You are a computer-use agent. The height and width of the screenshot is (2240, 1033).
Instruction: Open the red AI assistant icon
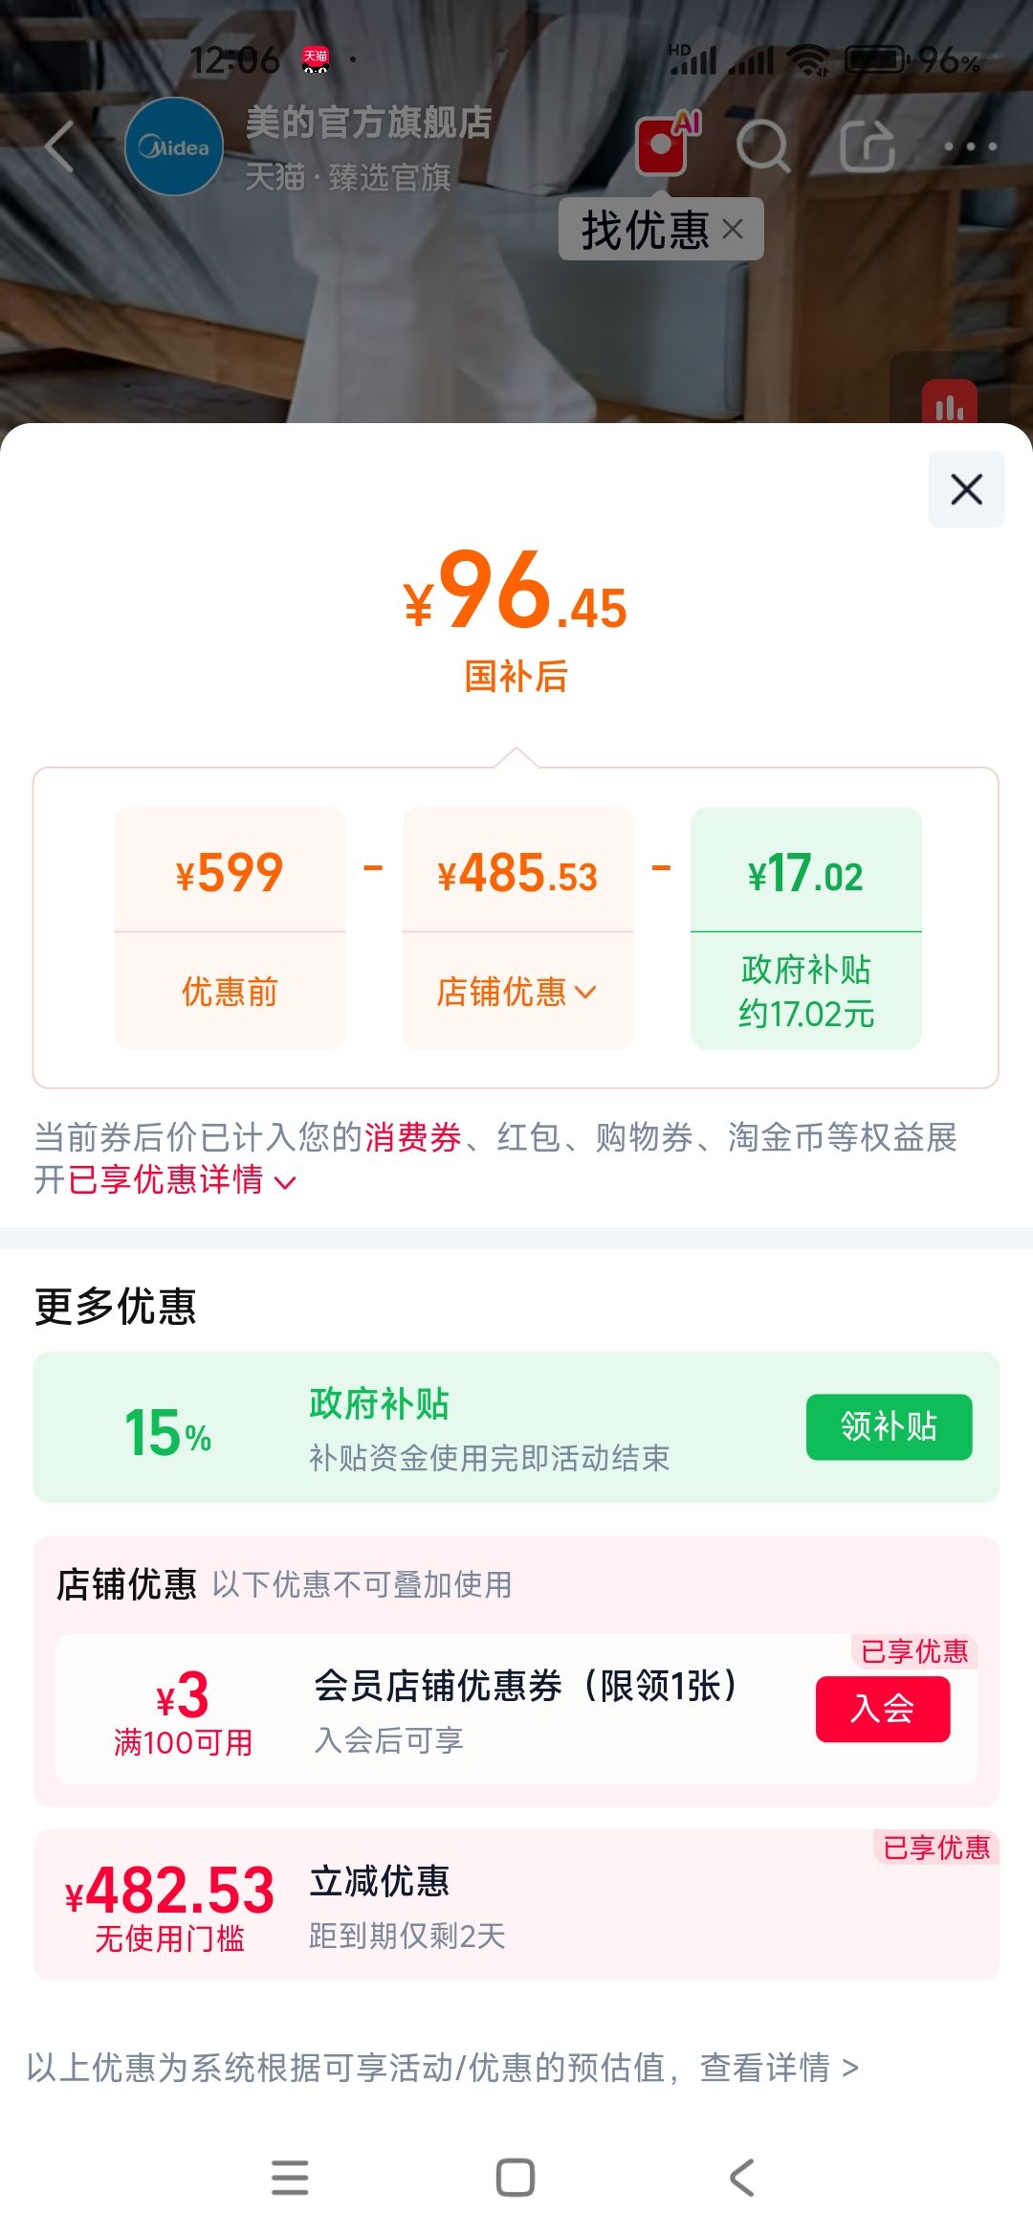pyautogui.click(x=667, y=143)
